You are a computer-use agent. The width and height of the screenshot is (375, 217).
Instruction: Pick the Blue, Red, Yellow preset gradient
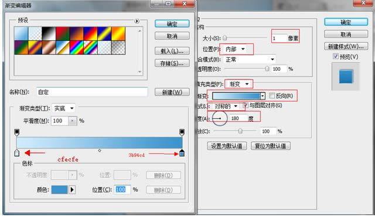coord(90,34)
